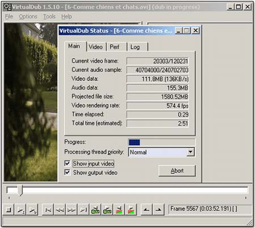255x228 pixels.
Task: Click the Input playback icon
Action: [x=20, y=210]
